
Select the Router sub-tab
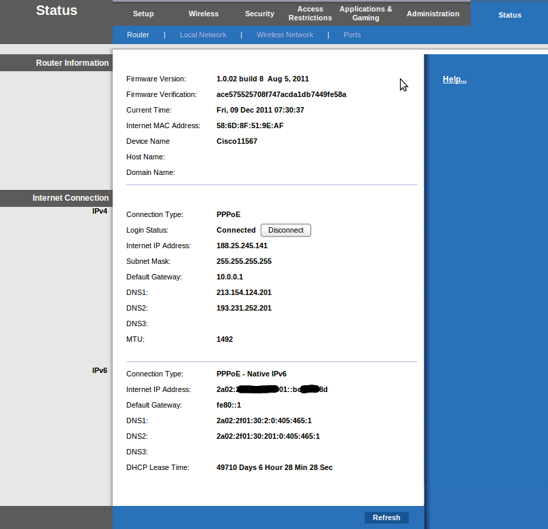(138, 35)
